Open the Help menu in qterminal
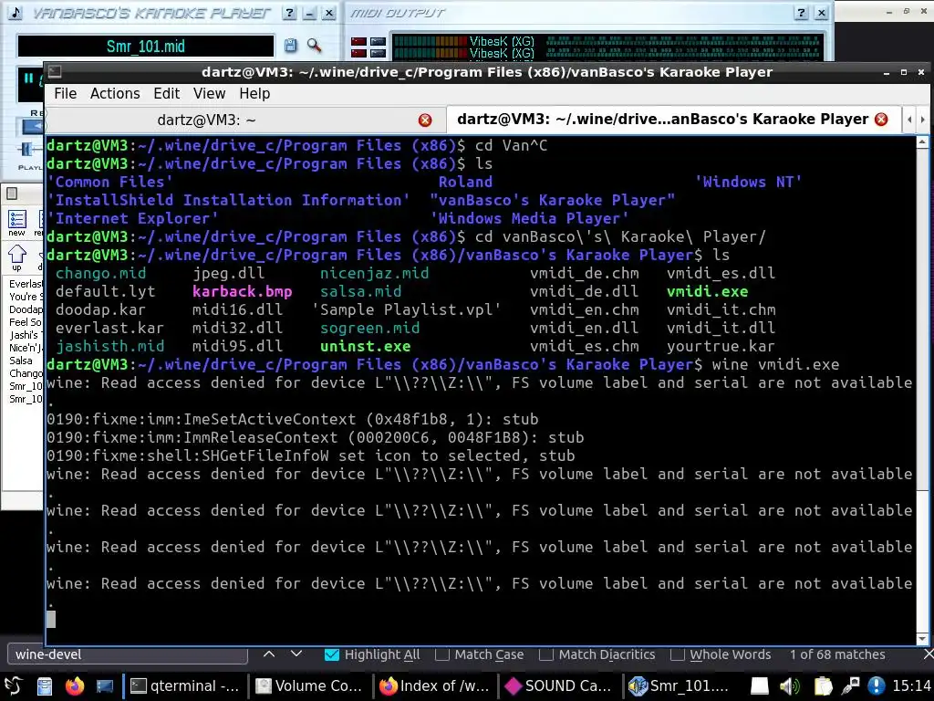Image resolution: width=934 pixels, height=701 pixels. [x=254, y=94]
